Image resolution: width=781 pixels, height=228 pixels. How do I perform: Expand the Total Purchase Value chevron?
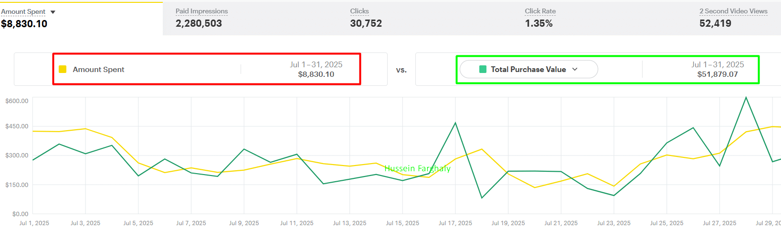(575, 69)
